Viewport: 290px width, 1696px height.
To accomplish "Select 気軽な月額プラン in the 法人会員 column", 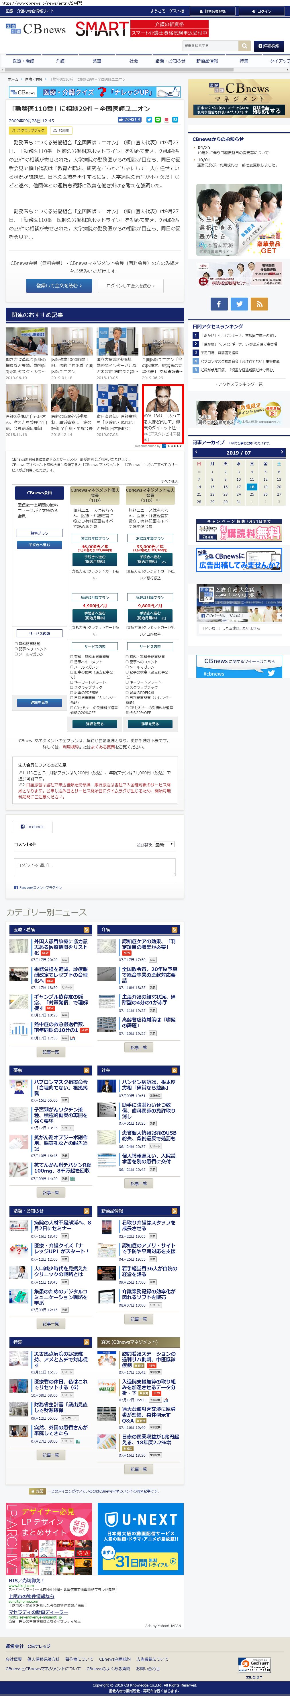I will (x=150, y=597).
